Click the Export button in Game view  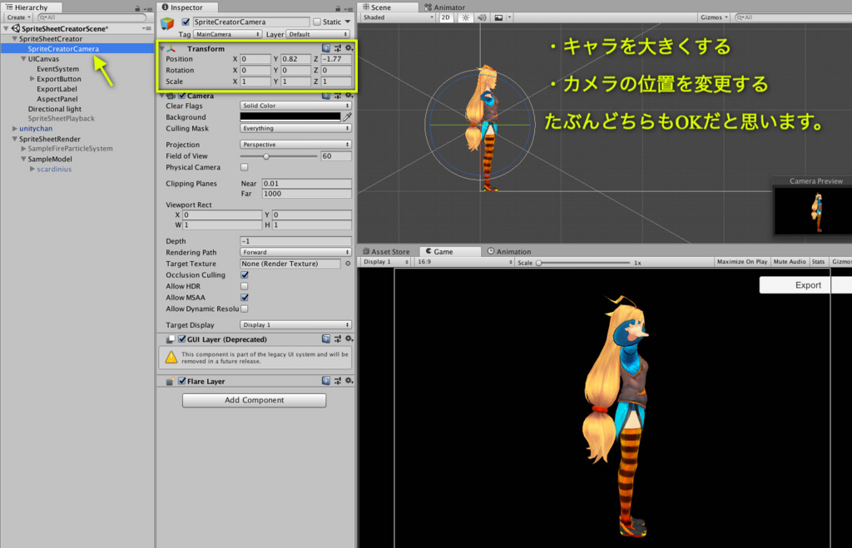(805, 285)
